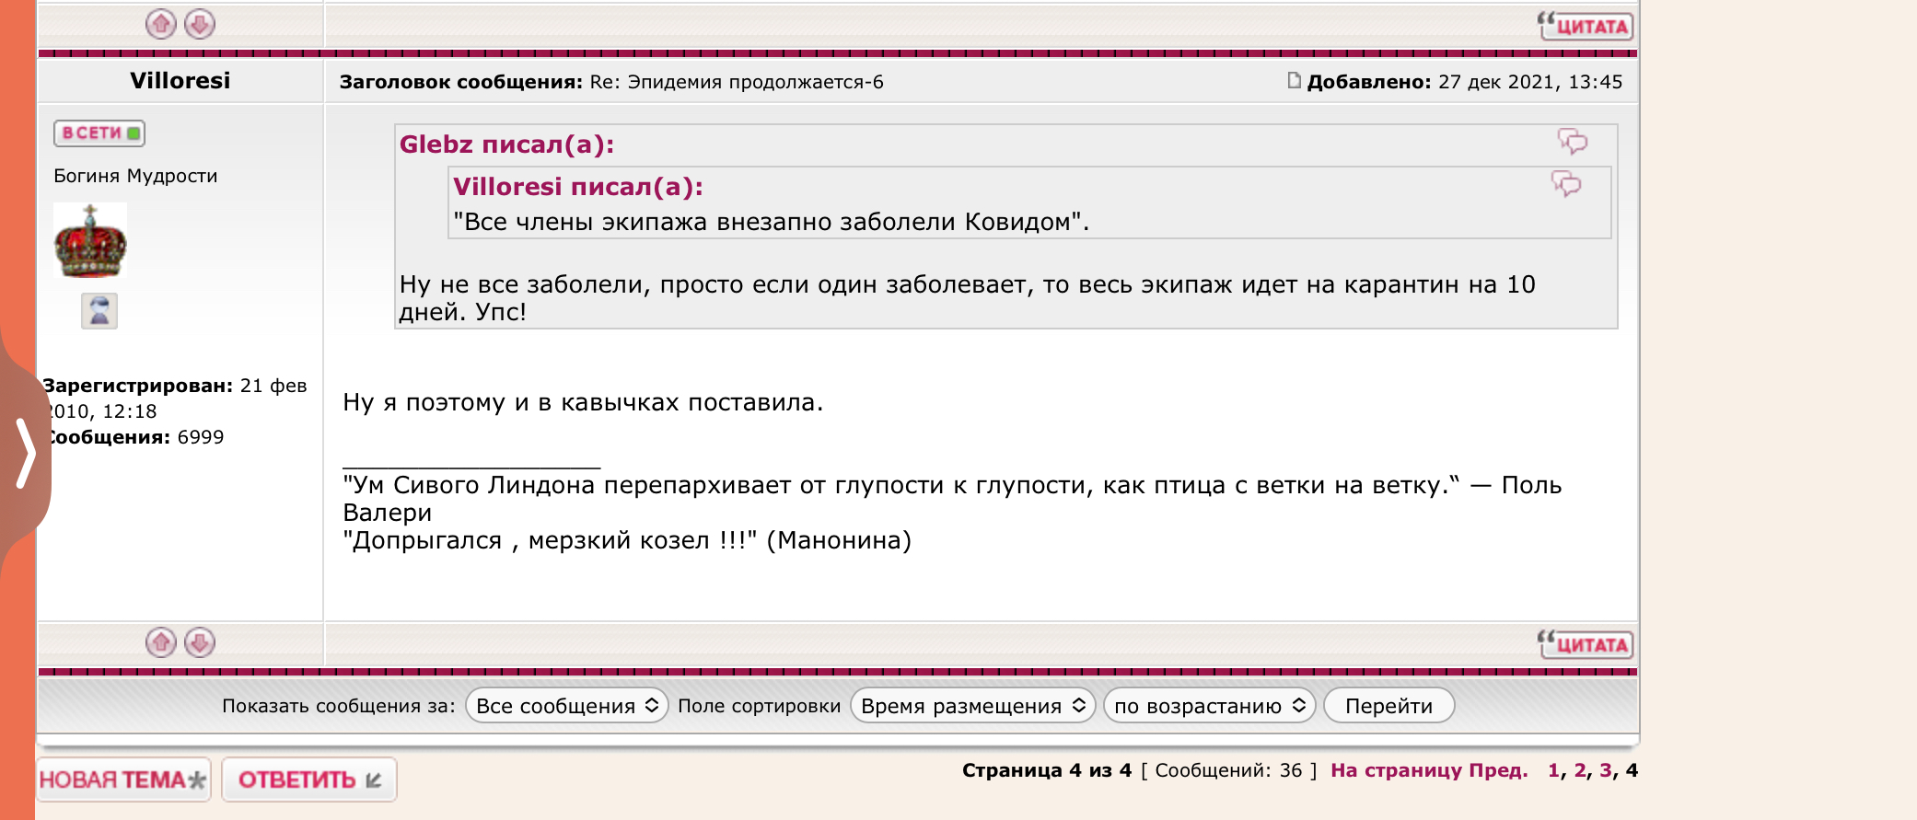This screenshot has width=1917, height=820.
Task: Click the post page icon beside Добавлено
Action: [x=1294, y=81]
